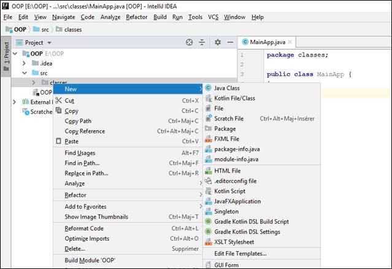
Task: Expand the classes folder node
Action: click(x=34, y=82)
